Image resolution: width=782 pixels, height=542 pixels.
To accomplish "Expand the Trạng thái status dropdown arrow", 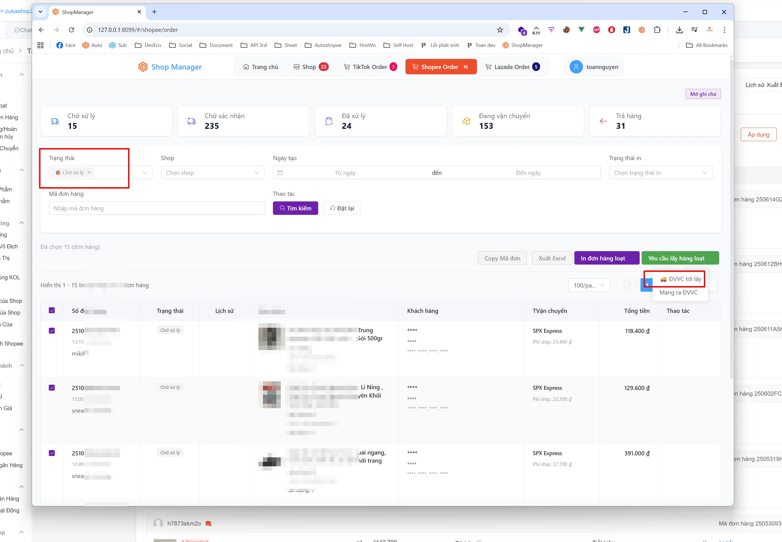I will (x=145, y=173).
